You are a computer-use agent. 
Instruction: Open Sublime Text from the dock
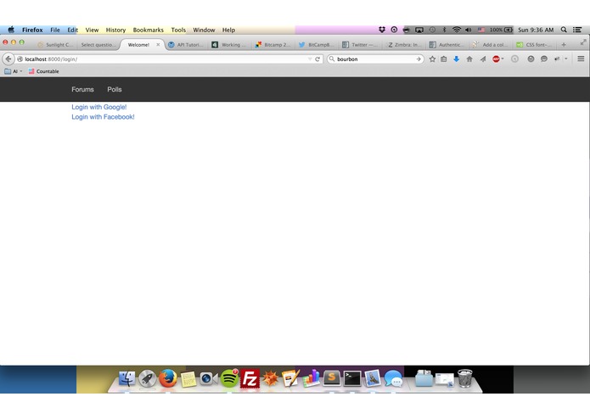point(331,378)
